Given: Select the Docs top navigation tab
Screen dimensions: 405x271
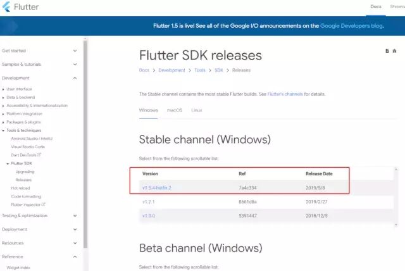Looking at the screenshot, I should point(376,7).
